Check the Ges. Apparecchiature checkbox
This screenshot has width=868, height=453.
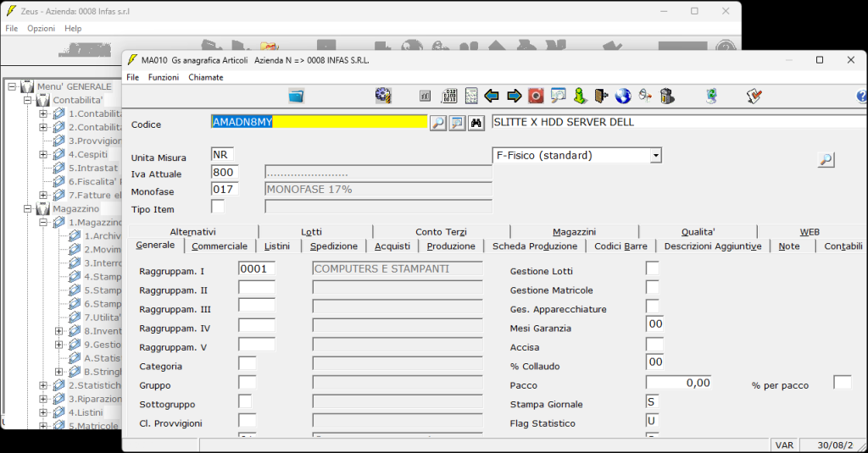652,307
